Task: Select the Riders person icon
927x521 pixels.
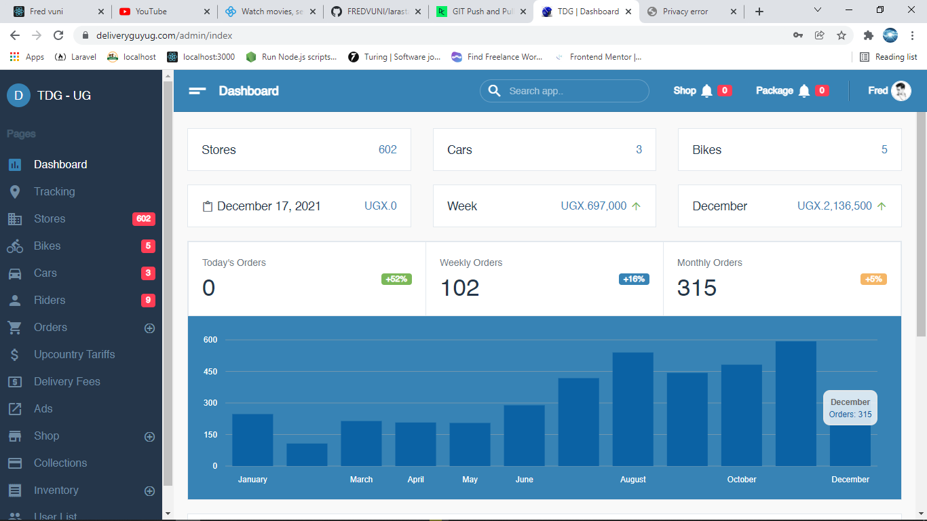Action: click(x=15, y=301)
